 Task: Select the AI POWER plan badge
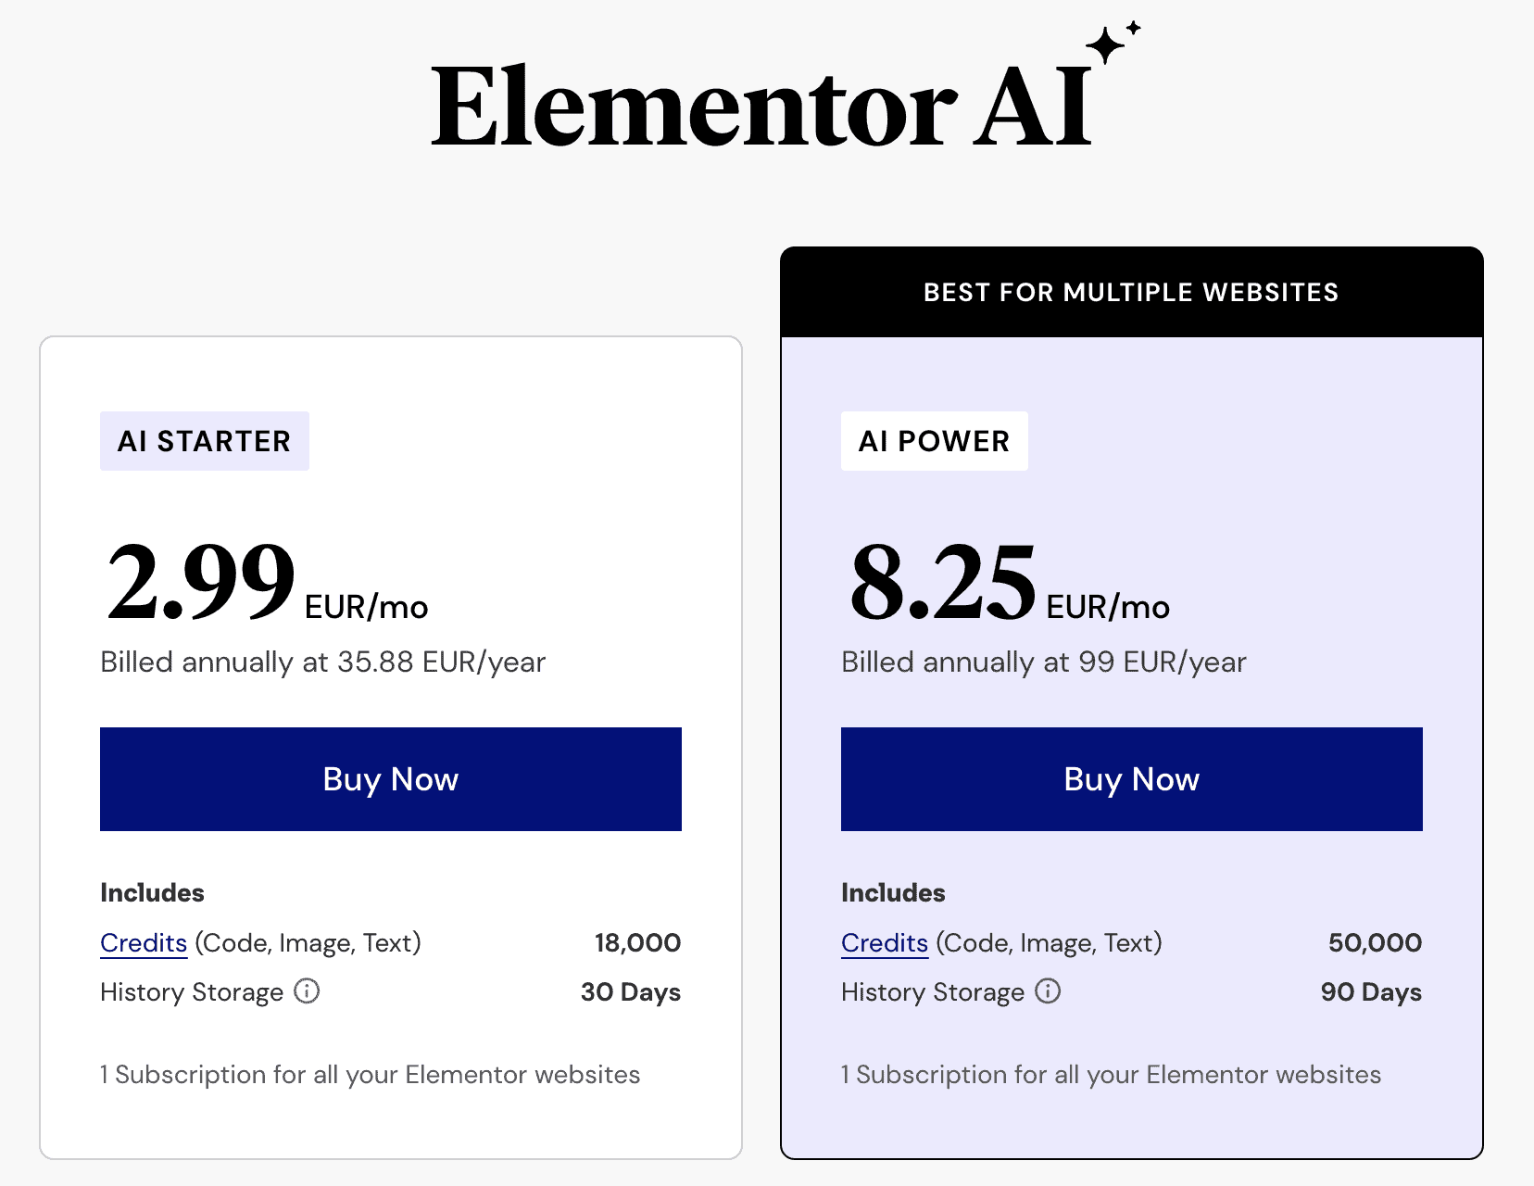pyautogui.click(x=935, y=441)
